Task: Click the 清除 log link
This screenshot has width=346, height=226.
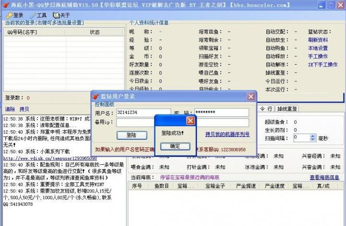Action: tap(10, 109)
